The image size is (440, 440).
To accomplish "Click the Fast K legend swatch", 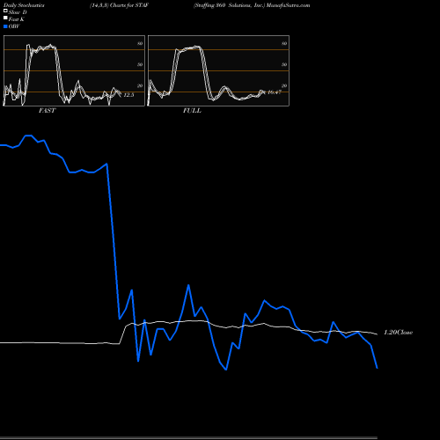I will tap(5, 18).
